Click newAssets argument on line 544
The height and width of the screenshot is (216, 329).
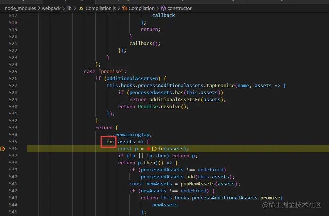[x=165, y=205]
